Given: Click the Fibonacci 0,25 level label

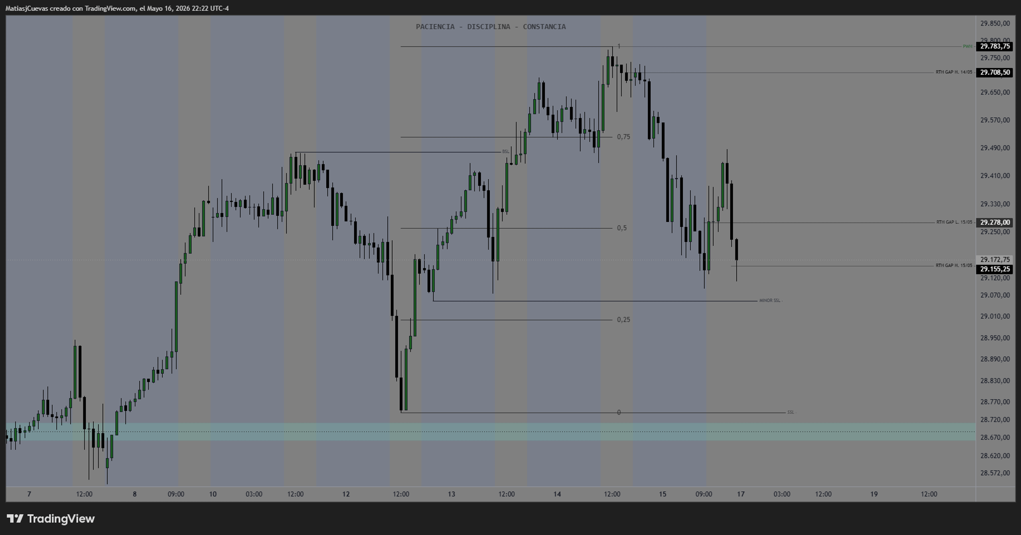Looking at the screenshot, I should pos(623,319).
